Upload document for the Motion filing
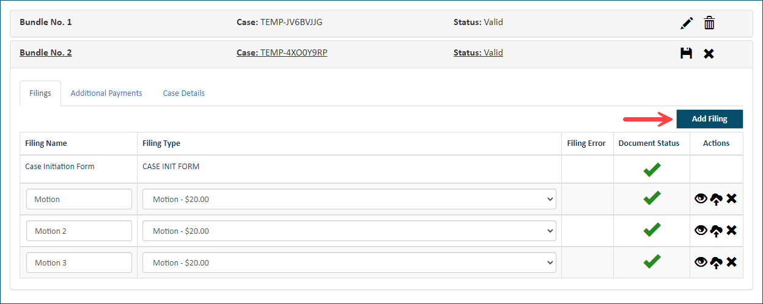This screenshot has height=304, width=763. coord(717,199)
